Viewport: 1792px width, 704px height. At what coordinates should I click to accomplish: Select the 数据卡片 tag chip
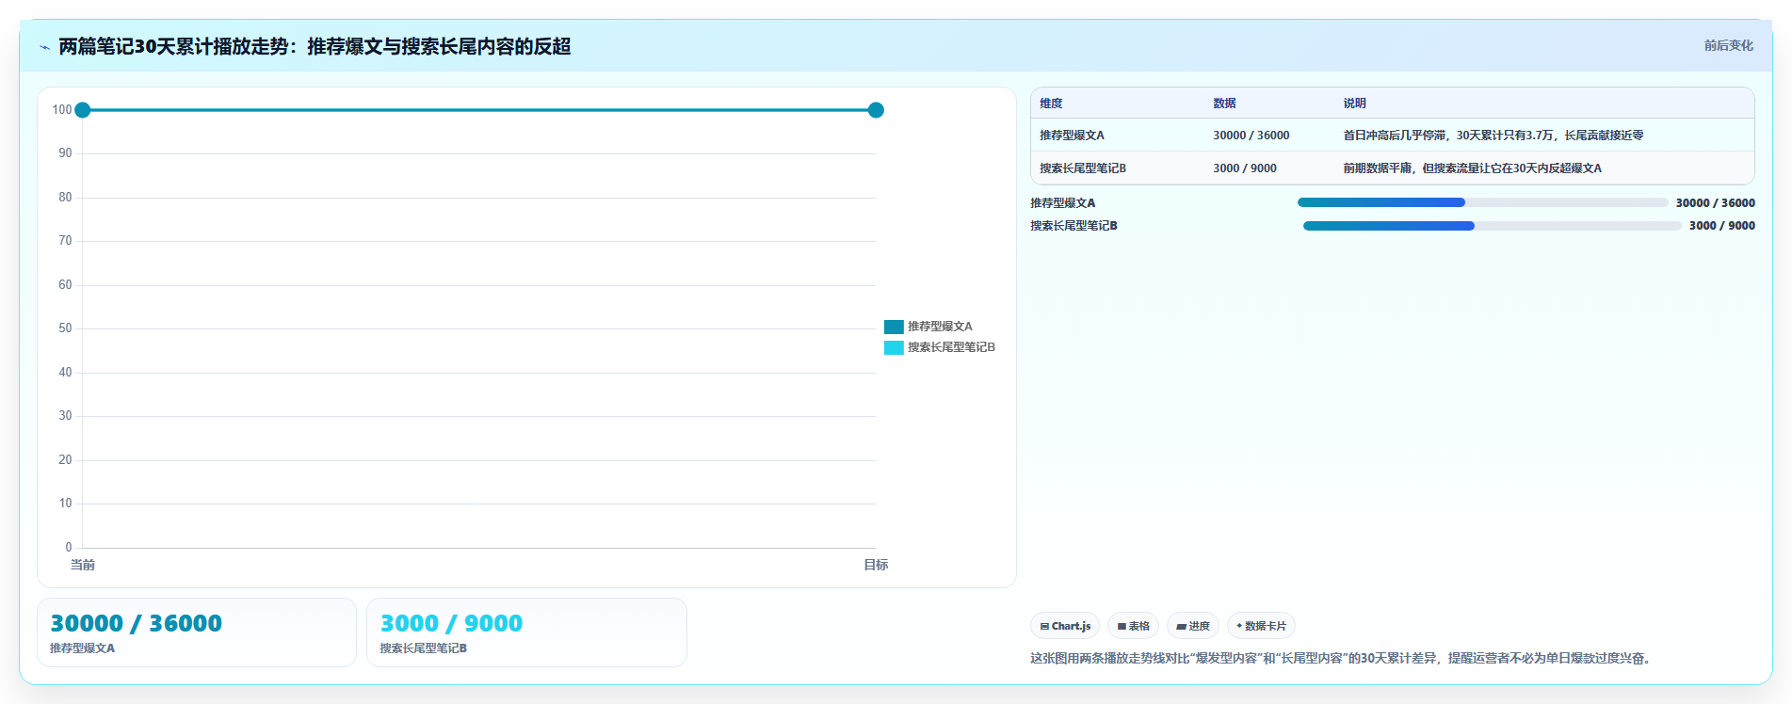coord(1261,626)
